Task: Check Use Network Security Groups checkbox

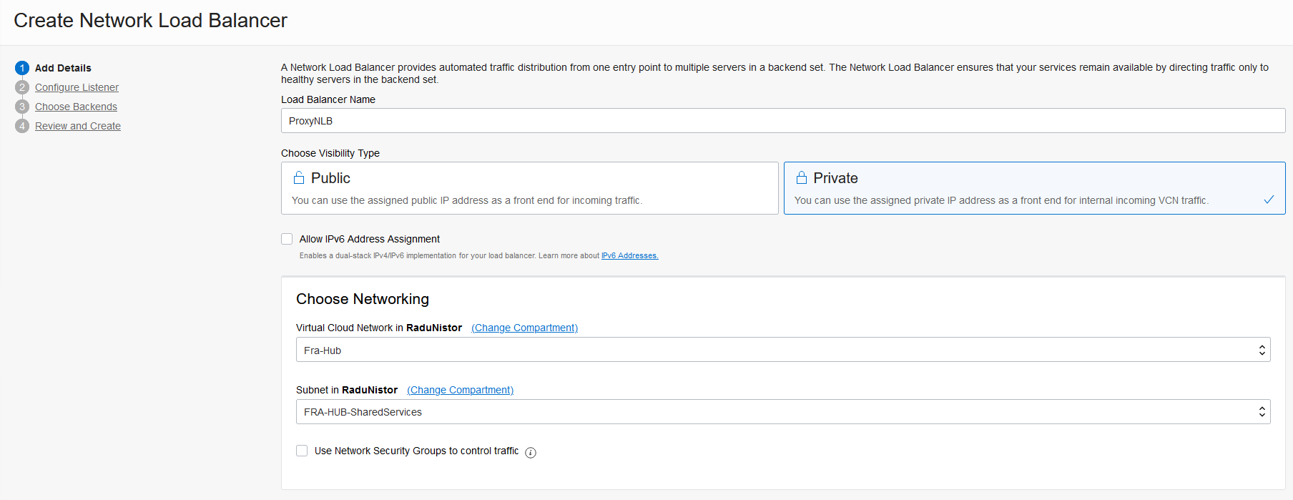Action: tap(302, 451)
